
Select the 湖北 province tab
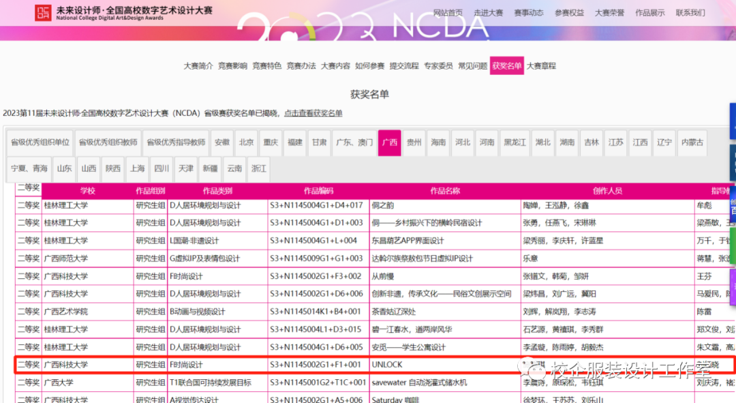(x=542, y=143)
